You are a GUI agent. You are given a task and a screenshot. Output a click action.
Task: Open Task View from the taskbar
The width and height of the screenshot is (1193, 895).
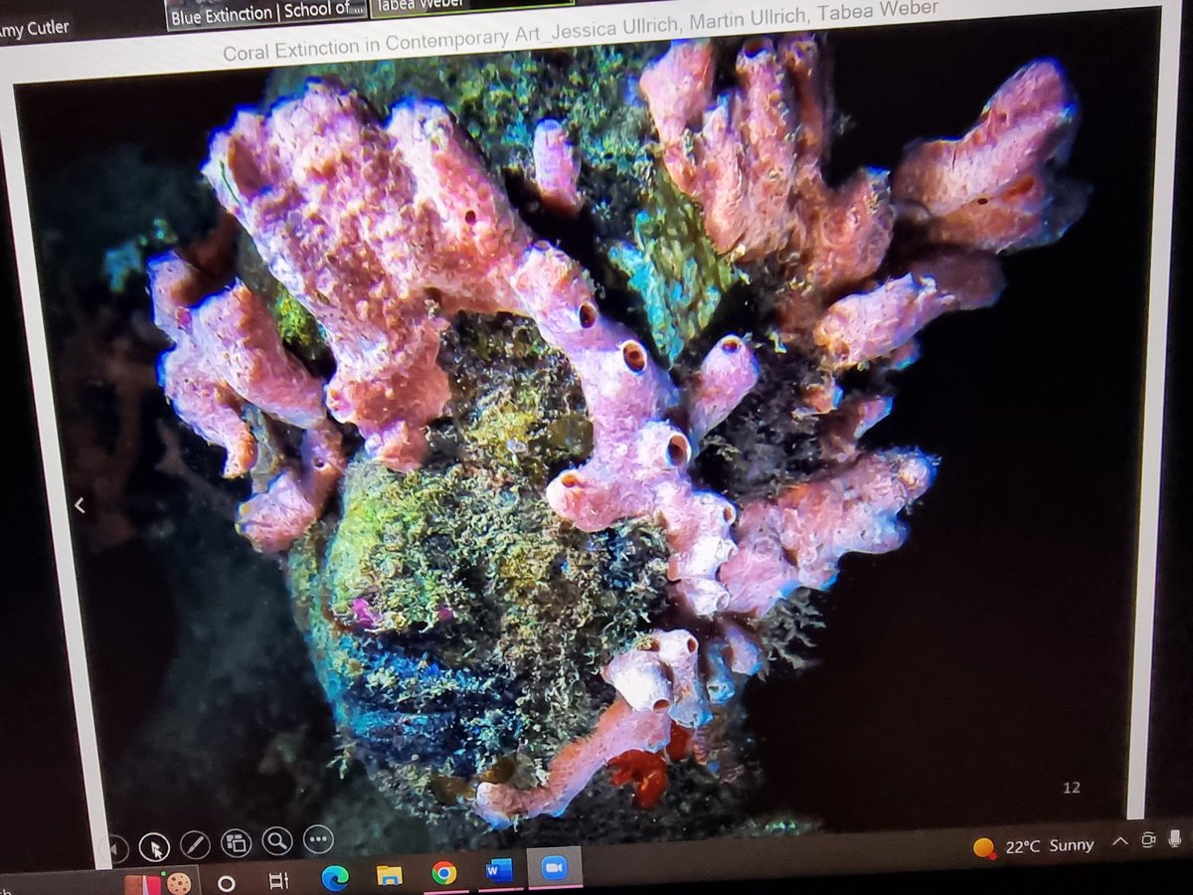(x=279, y=881)
